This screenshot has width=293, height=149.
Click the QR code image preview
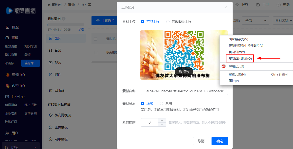click(x=184, y=55)
